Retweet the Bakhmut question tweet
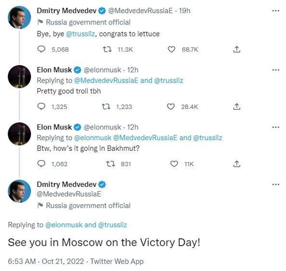This screenshot has height=271, width=286. tap(111, 164)
